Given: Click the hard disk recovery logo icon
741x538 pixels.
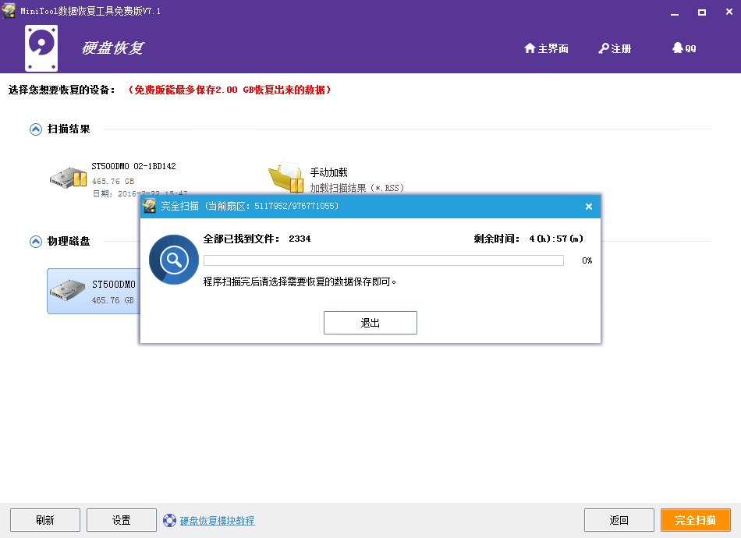Looking at the screenshot, I should (x=41, y=48).
